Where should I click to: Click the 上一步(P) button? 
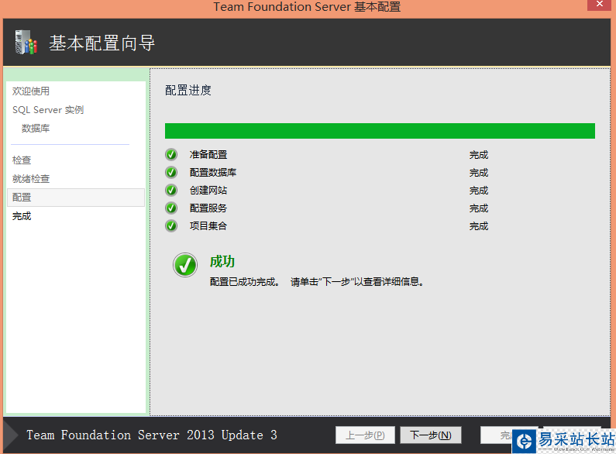point(365,435)
